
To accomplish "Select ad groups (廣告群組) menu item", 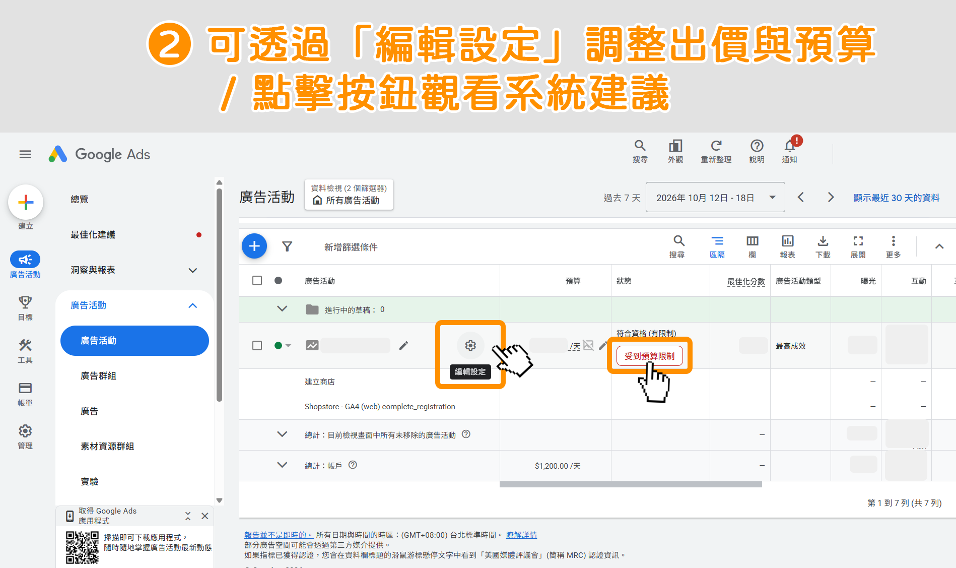I will click(x=98, y=376).
